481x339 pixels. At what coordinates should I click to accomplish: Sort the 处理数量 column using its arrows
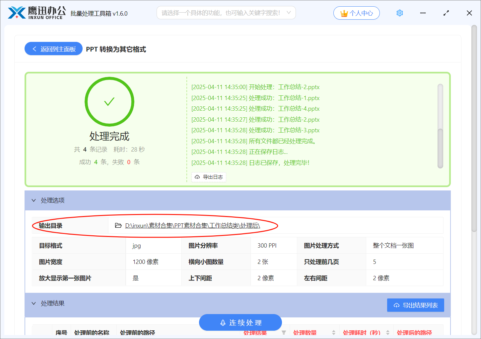point(334,332)
